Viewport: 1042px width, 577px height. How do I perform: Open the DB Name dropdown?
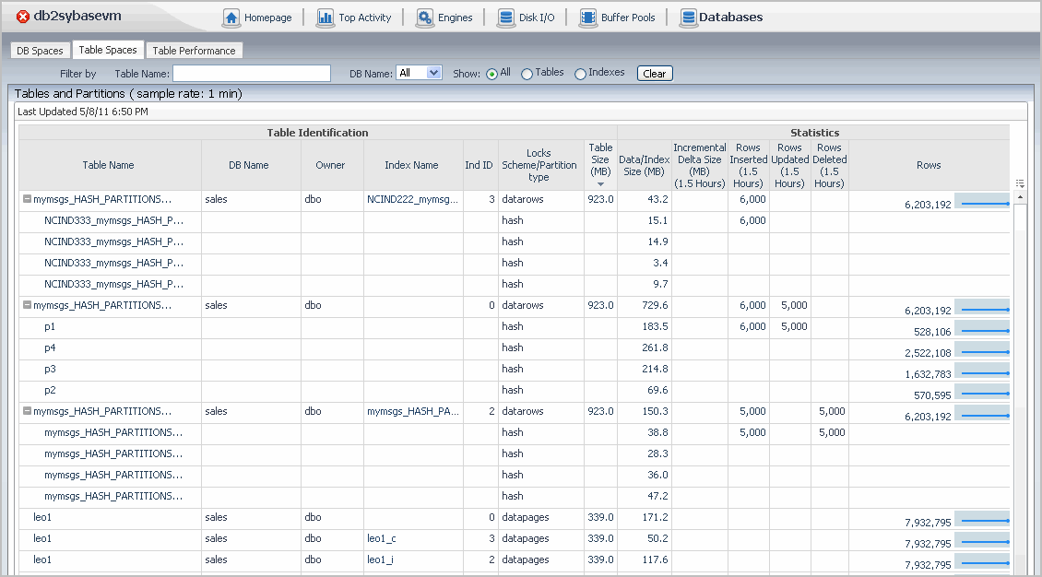point(419,73)
